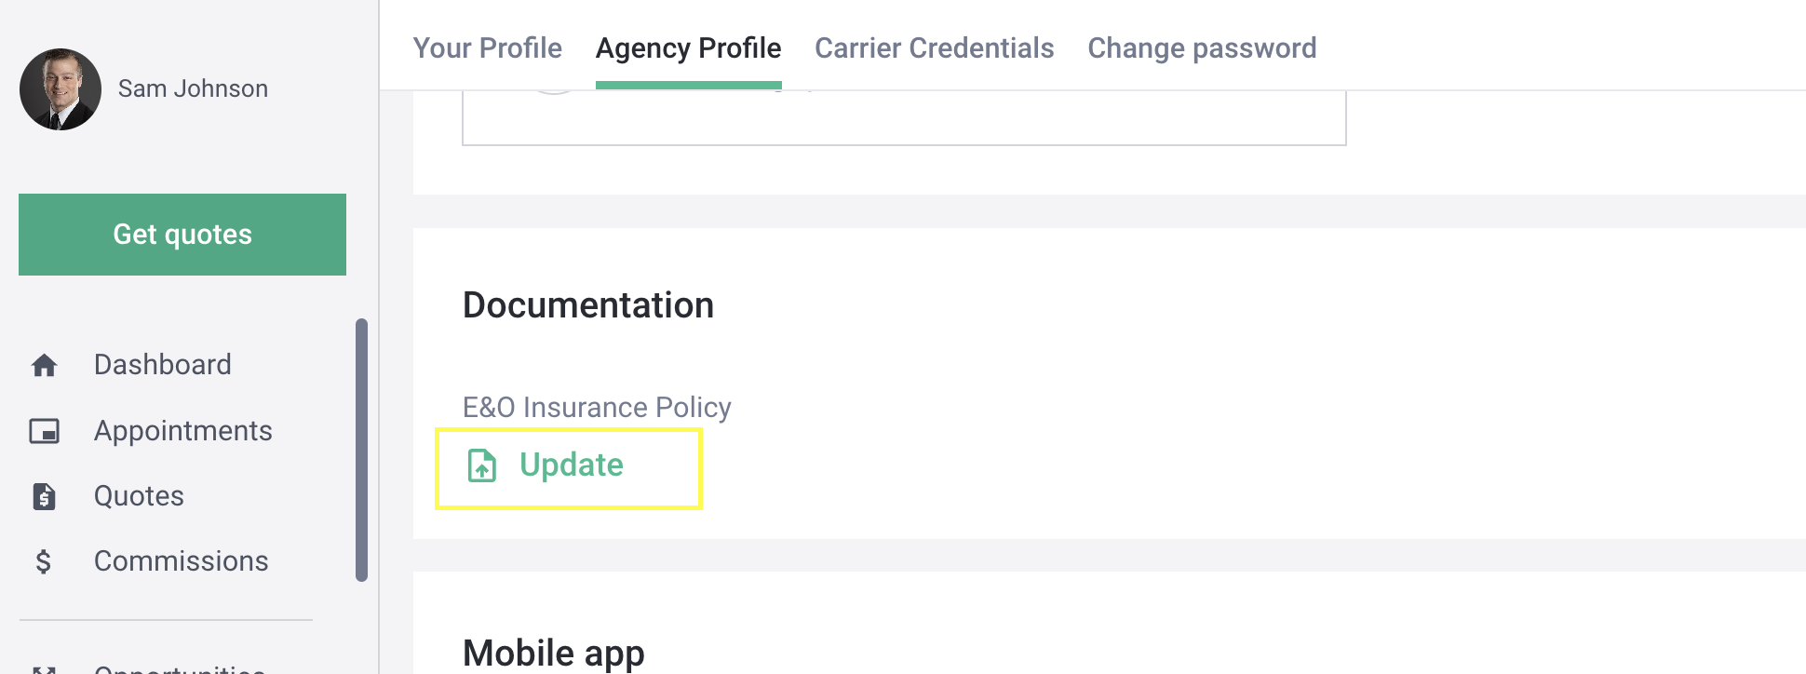Click the file upload icon beside Update
Screen dimensions: 1806x674
[479, 465]
